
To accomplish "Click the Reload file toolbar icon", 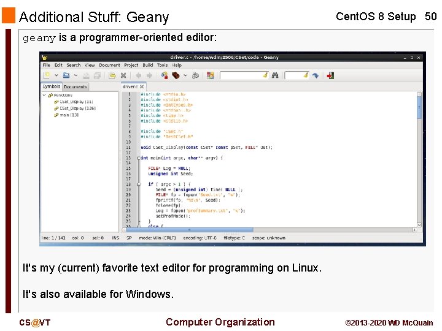I will pos(112,75).
